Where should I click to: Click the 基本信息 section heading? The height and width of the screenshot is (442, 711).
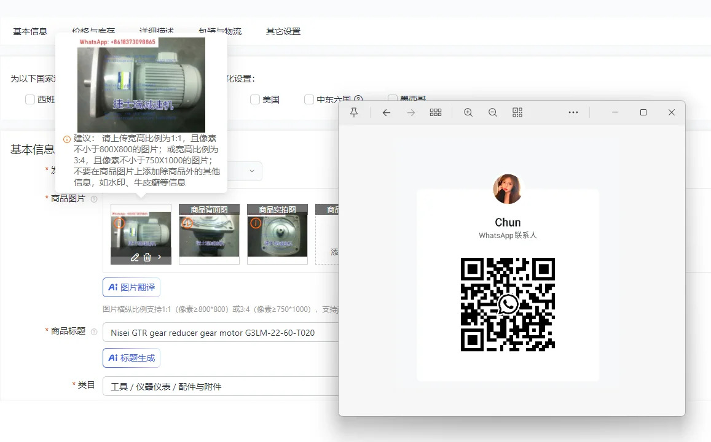pos(32,150)
